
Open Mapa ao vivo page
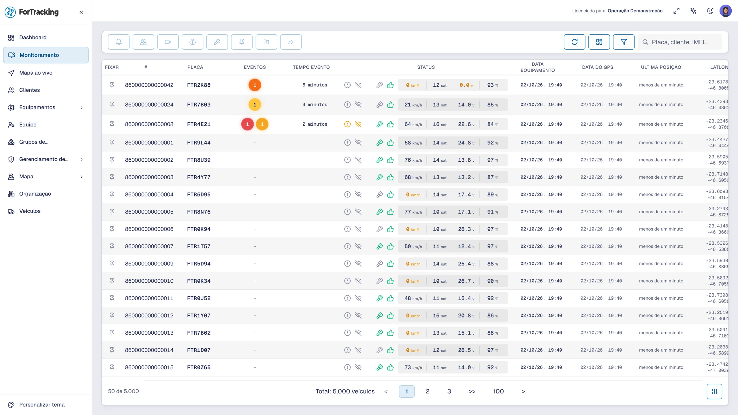[x=46, y=73]
